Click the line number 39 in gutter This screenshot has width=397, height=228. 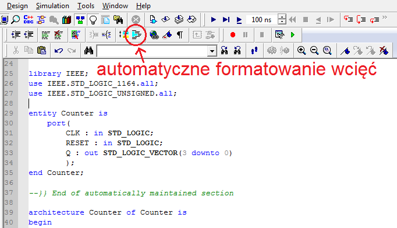click(9, 212)
